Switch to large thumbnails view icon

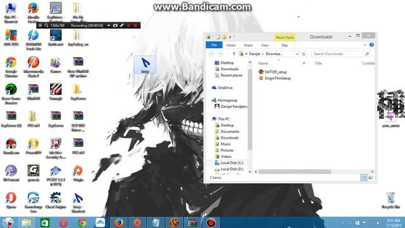[371, 177]
